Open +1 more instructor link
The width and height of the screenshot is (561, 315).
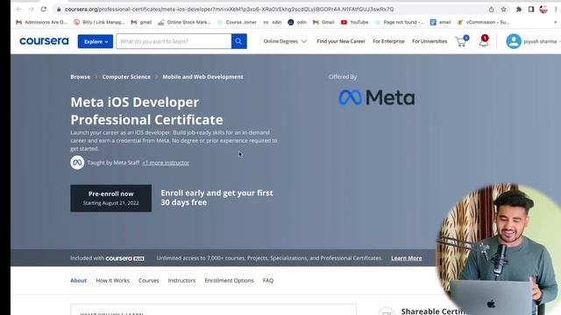(x=166, y=163)
